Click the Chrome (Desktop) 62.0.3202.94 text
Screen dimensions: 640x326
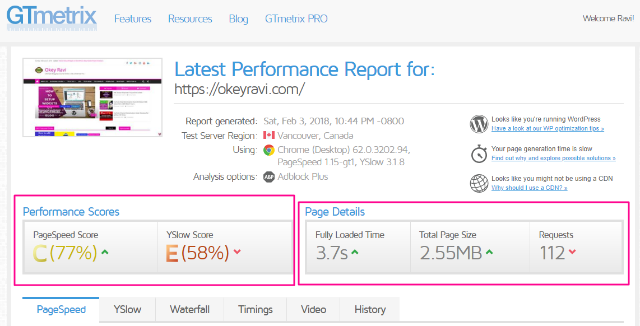click(344, 150)
